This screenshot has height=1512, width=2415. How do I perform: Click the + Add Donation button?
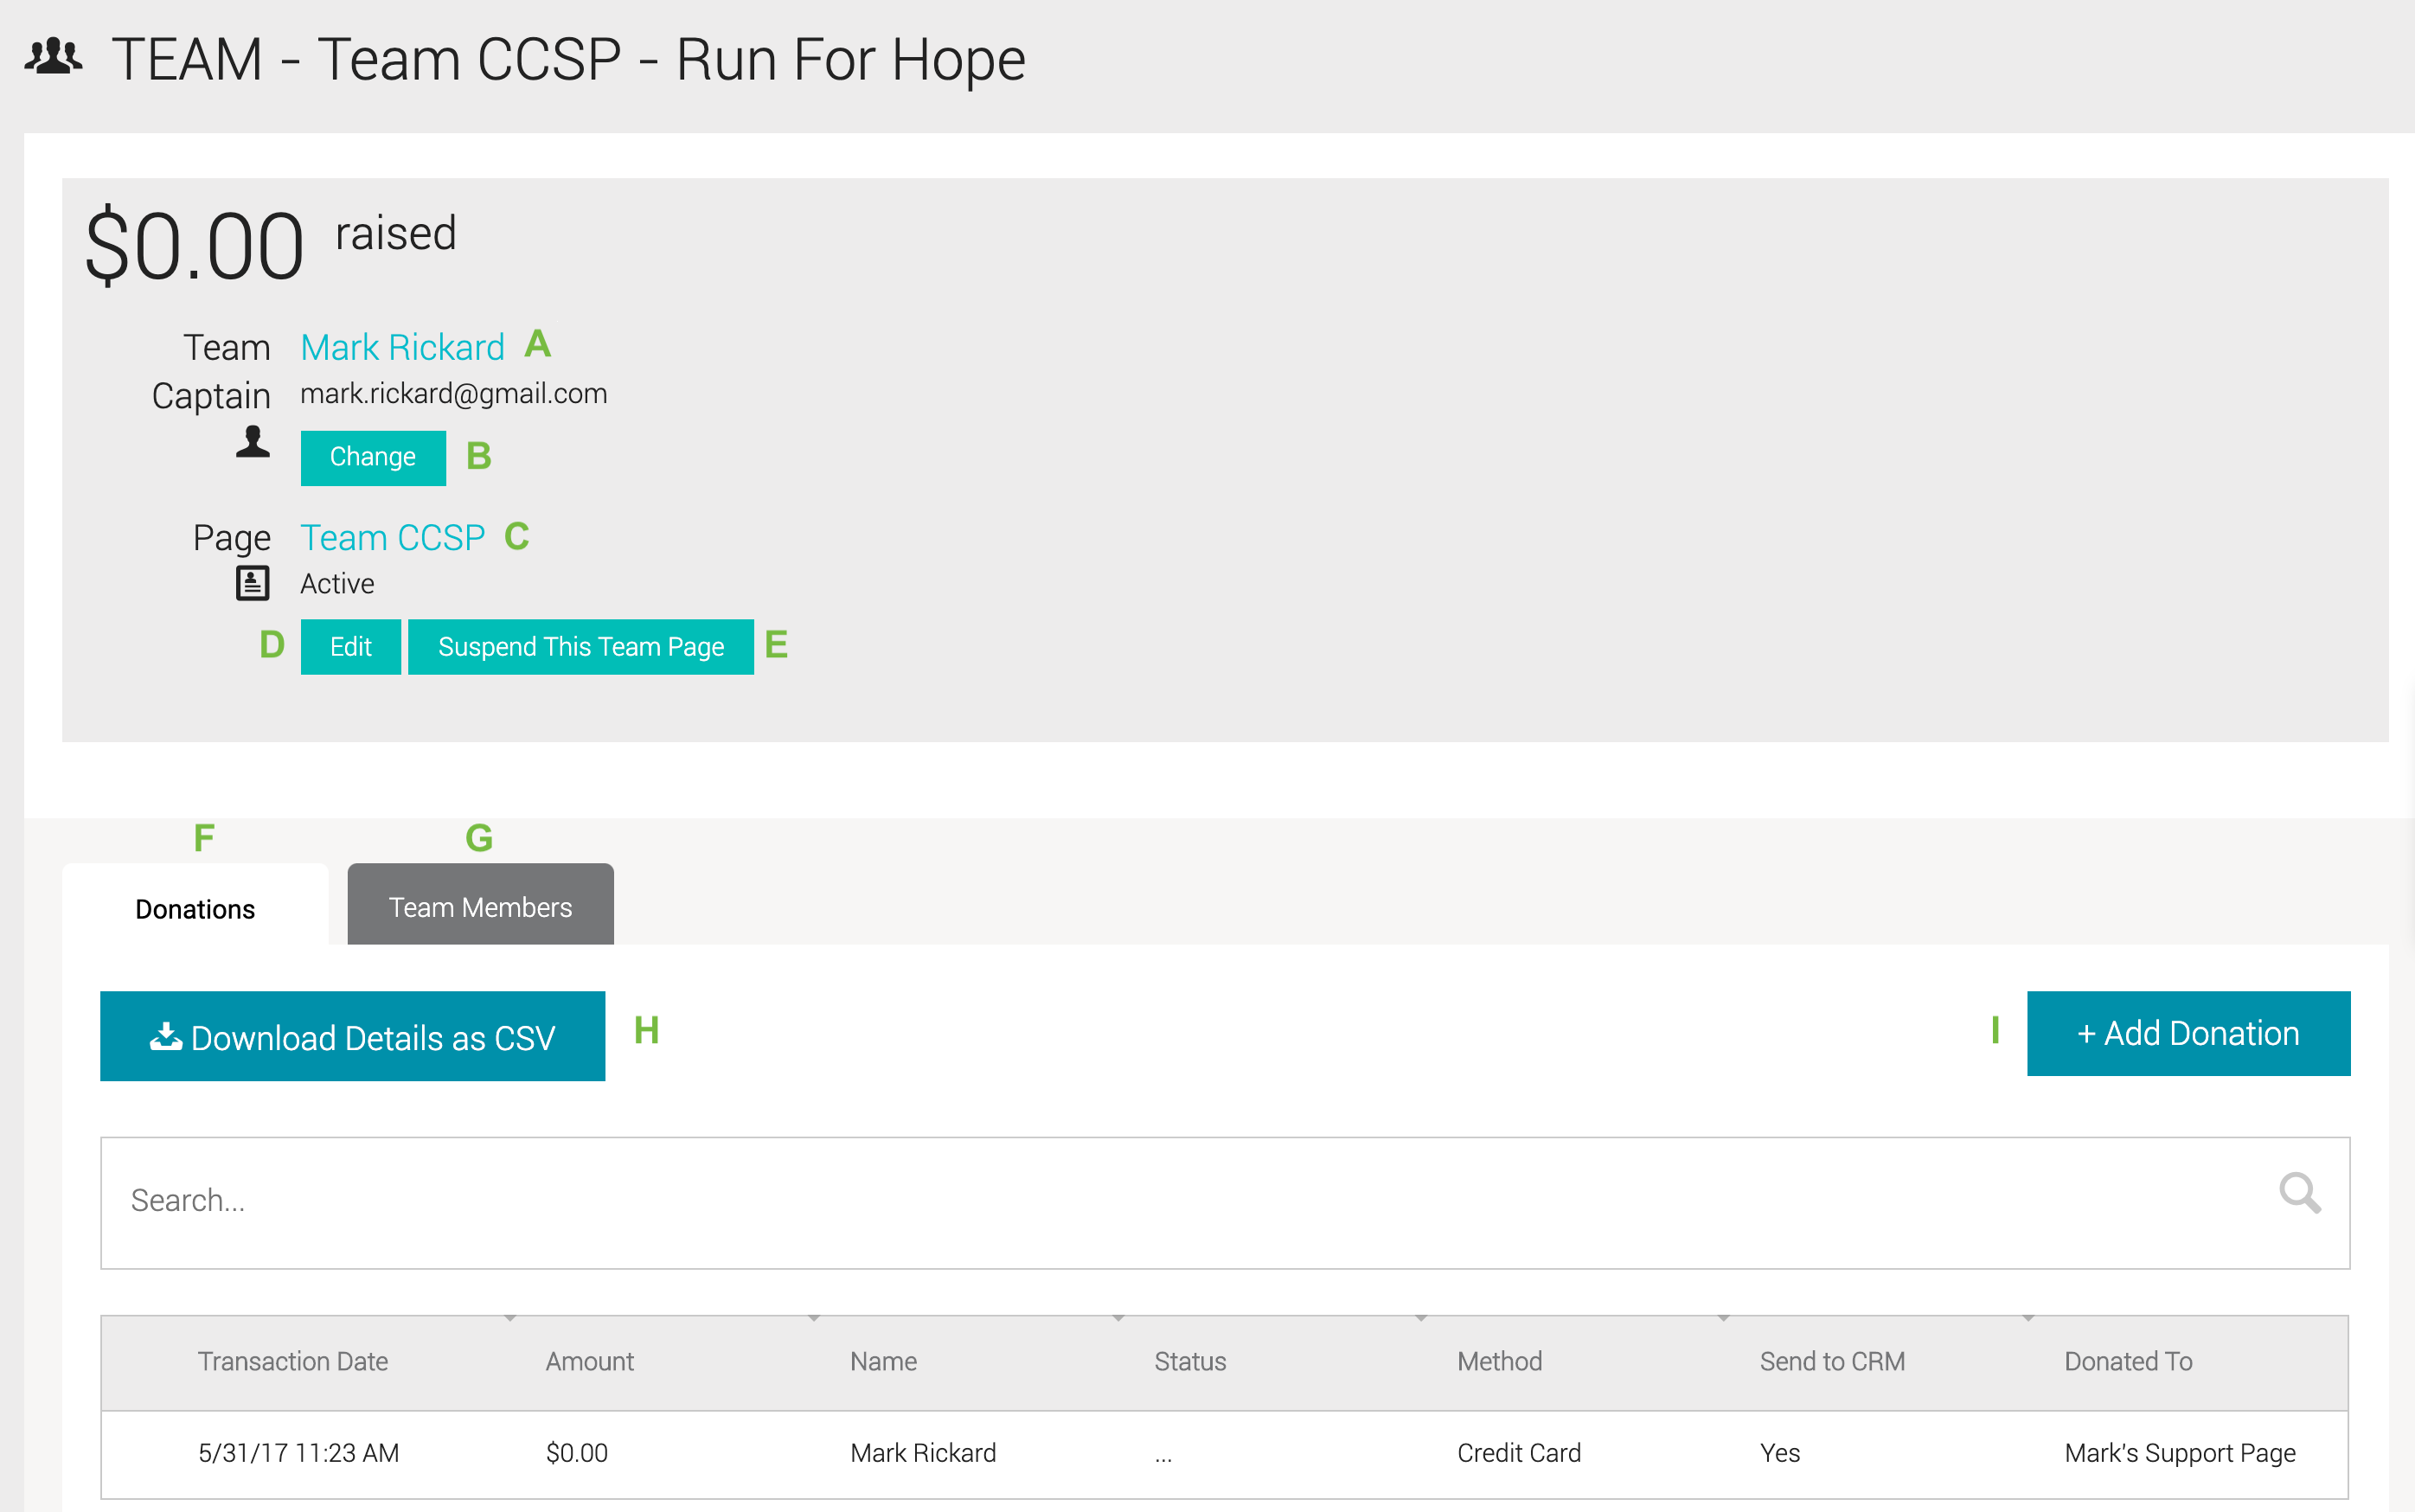(x=2188, y=1034)
